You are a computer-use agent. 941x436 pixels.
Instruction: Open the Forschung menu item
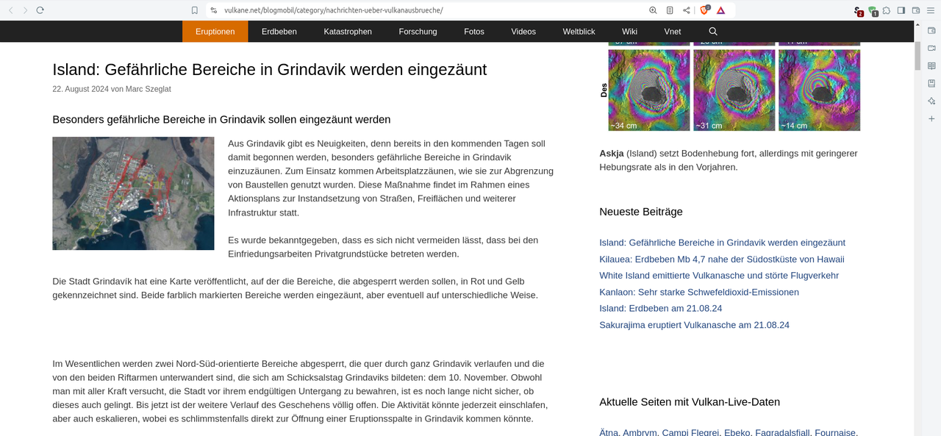[x=418, y=32]
